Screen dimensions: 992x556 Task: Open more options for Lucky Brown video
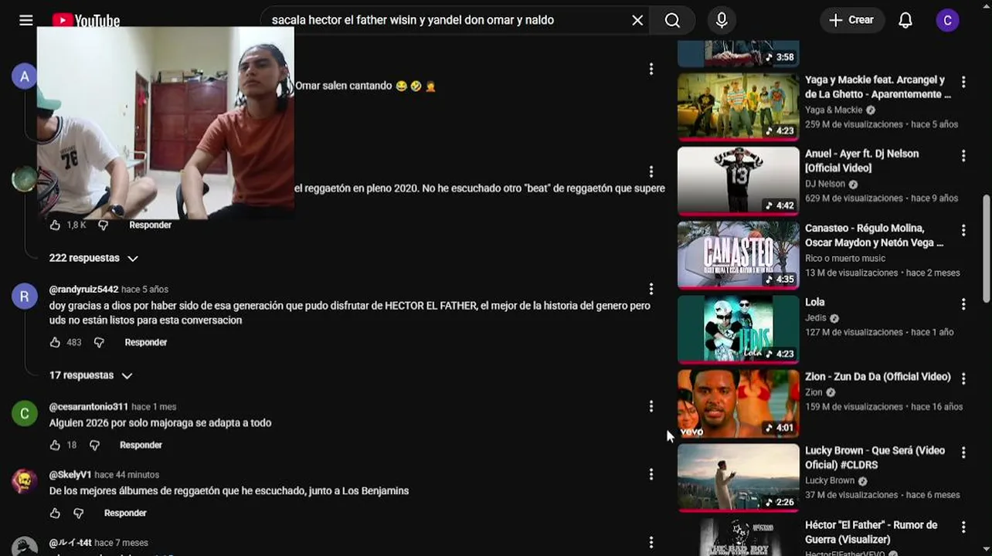click(963, 453)
